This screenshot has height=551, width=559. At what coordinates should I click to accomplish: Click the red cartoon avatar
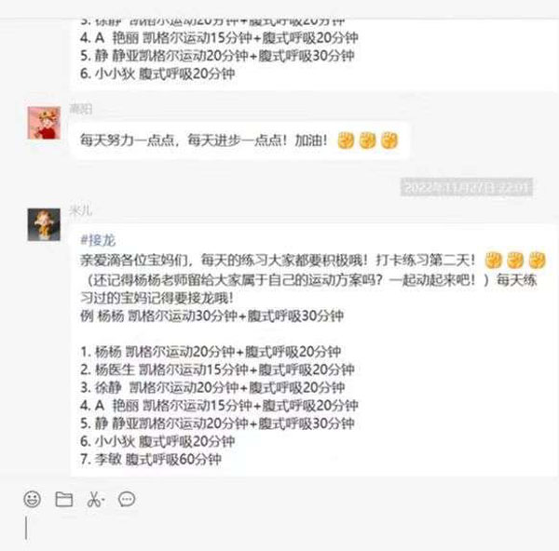pos(44,123)
